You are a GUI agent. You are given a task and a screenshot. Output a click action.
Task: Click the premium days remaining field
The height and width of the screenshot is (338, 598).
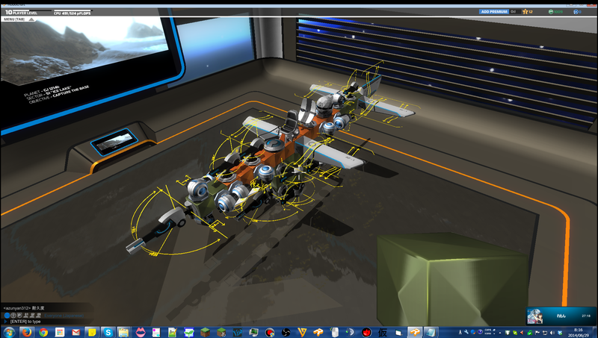tap(514, 12)
